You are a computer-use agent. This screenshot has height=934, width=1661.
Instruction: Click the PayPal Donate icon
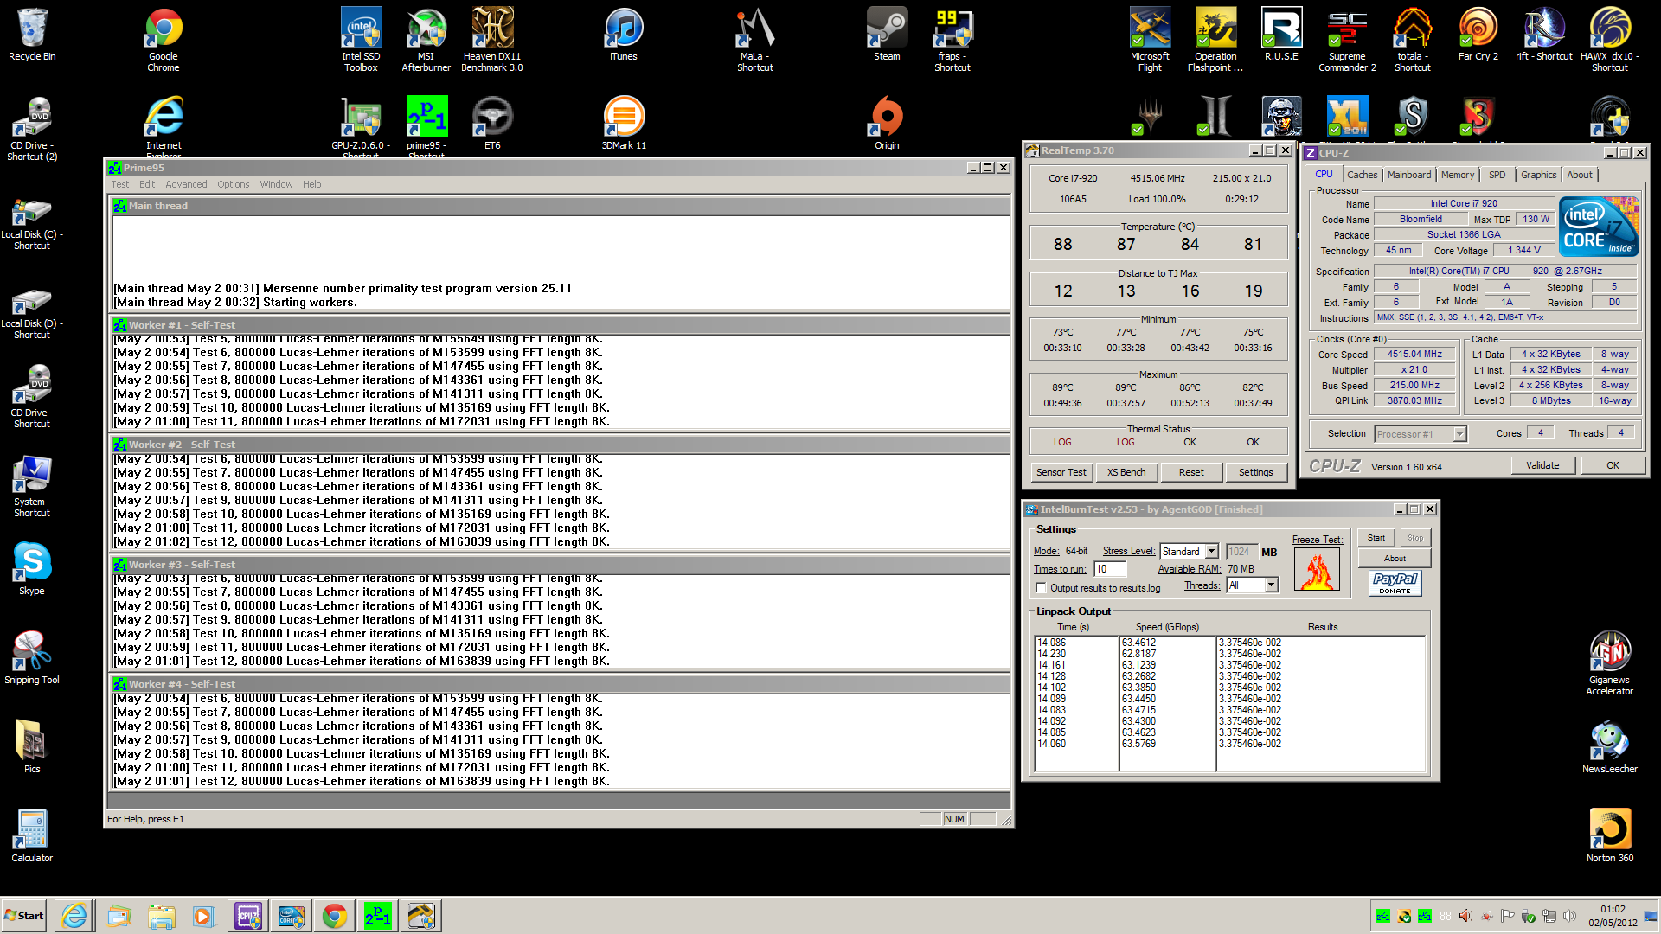tap(1395, 583)
